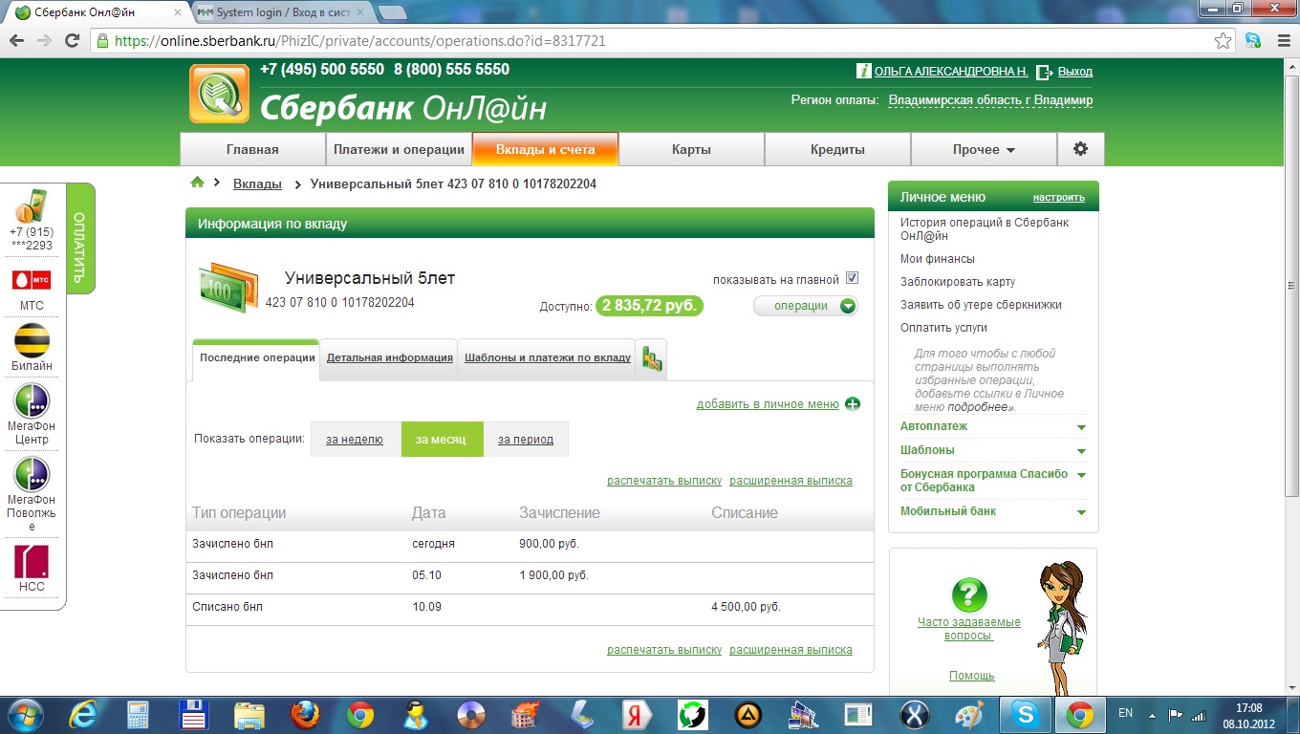Click the Билайн payment icon
1300x734 pixels.
coord(32,340)
